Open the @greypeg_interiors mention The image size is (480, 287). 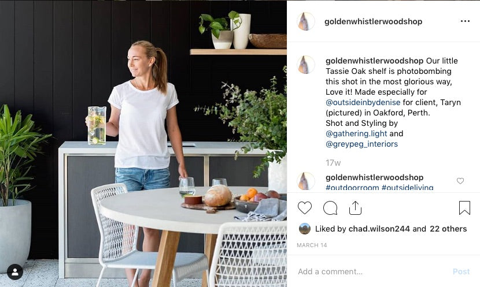pyautogui.click(x=361, y=144)
